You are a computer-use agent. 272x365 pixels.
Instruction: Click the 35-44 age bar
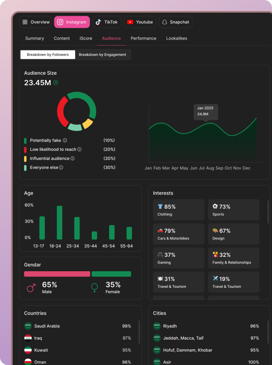tap(94, 235)
